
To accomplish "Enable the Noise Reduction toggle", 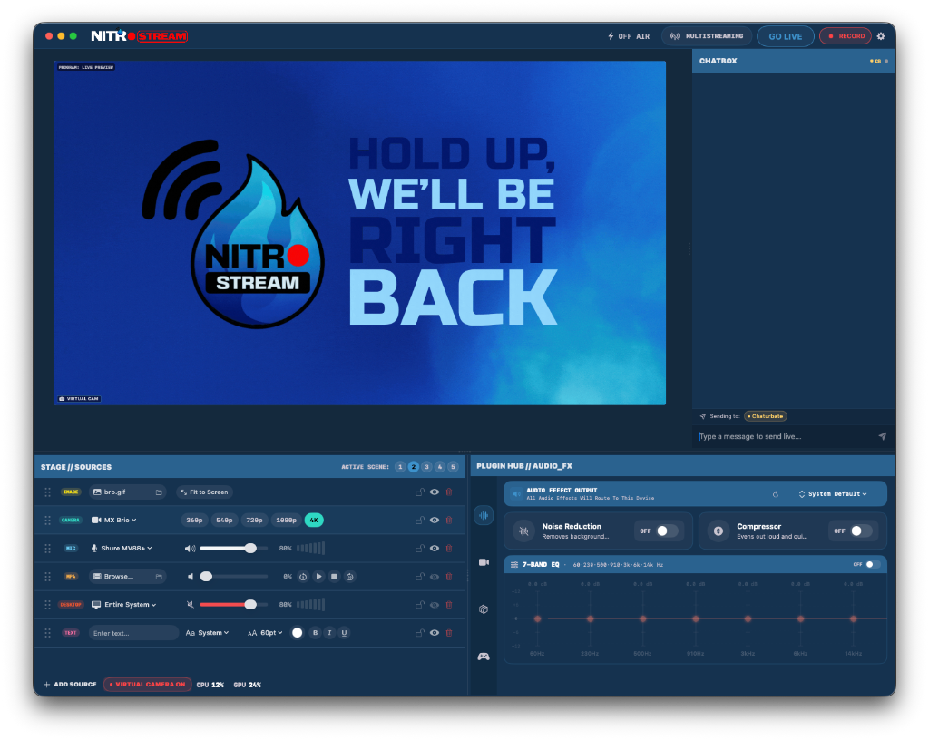I will 666,531.
